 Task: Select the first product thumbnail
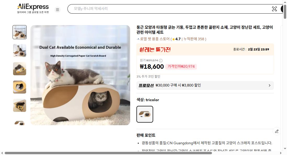(x=19, y=32)
